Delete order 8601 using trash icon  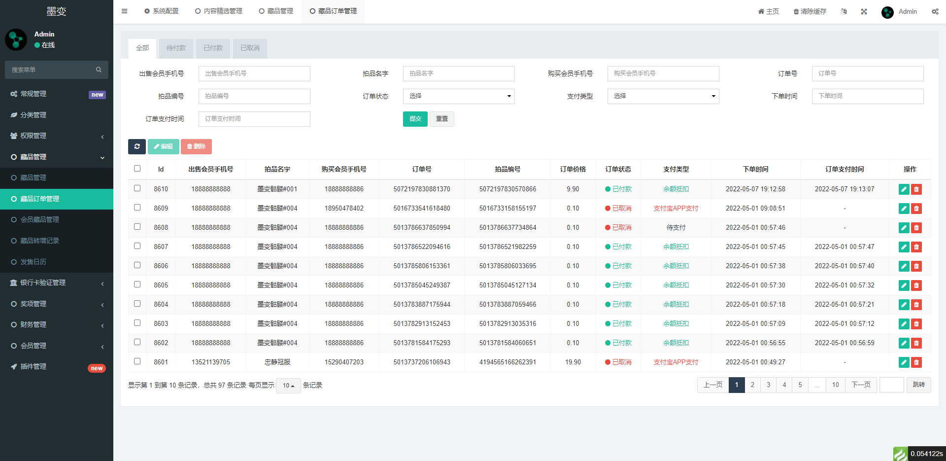(916, 362)
